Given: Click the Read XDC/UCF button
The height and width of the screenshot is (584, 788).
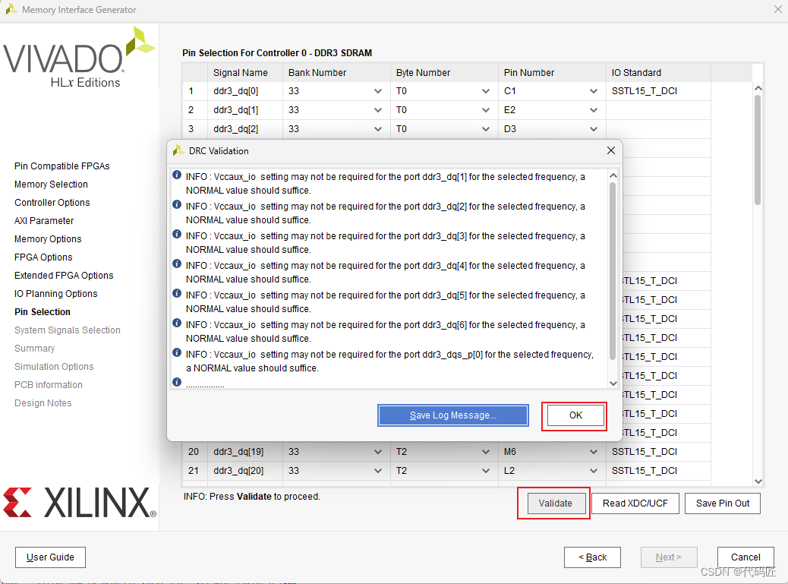Looking at the screenshot, I should click(635, 503).
